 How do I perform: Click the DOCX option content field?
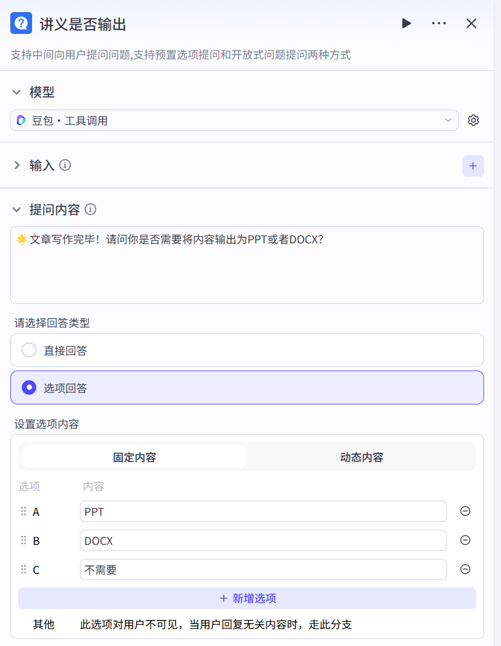pyautogui.click(x=263, y=541)
